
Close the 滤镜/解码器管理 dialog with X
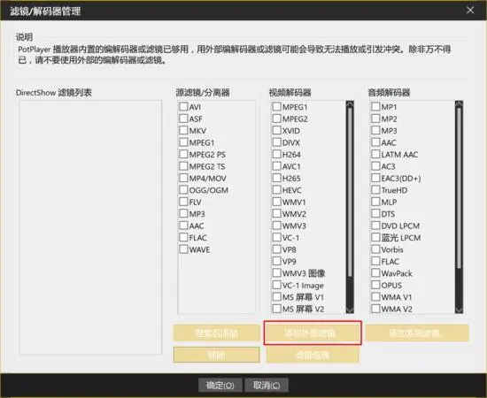470,11
